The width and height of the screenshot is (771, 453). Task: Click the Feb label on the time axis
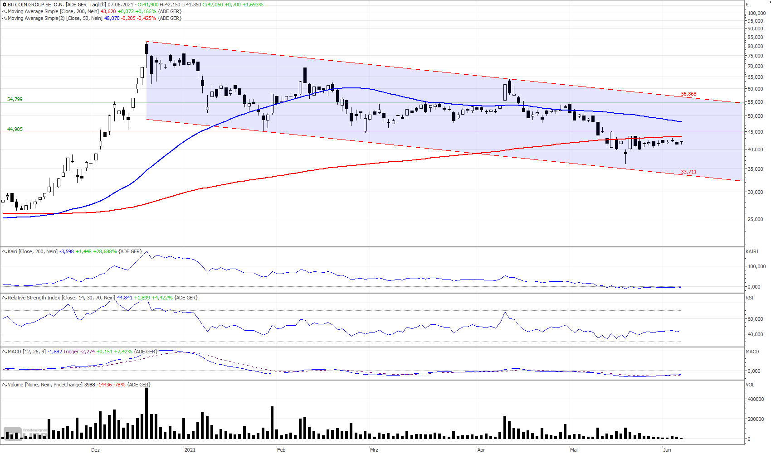(281, 450)
